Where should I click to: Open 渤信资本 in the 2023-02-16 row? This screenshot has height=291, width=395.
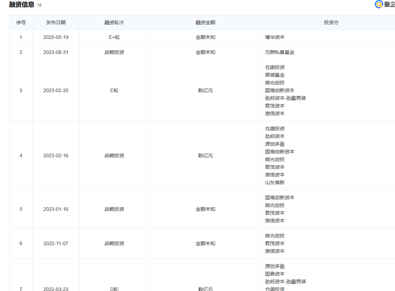click(275, 175)
